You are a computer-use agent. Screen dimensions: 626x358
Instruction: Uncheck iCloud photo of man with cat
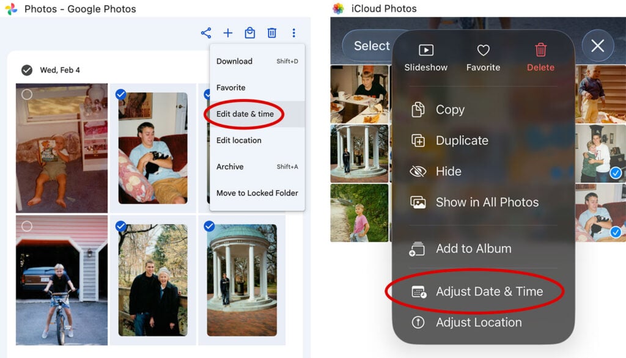pyautogui.click(x=616, y=232)
